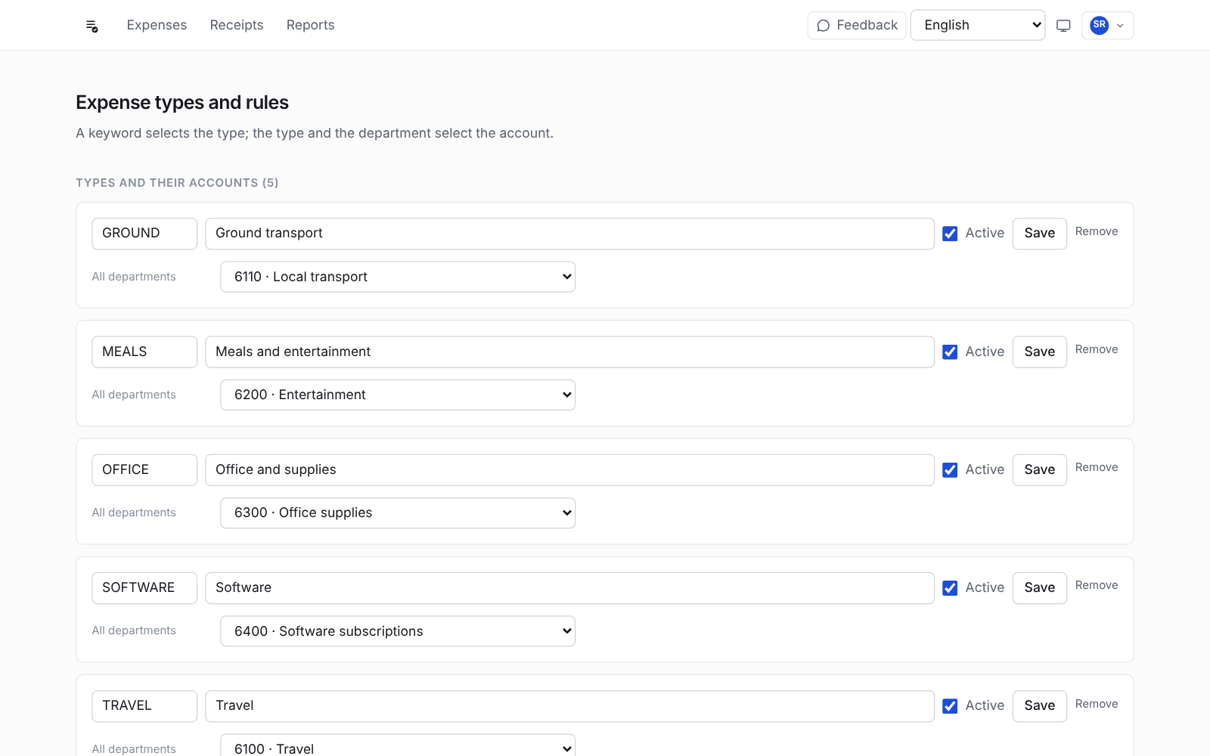Open the 6110 · Local transport account dropdown

coord(398,277)
